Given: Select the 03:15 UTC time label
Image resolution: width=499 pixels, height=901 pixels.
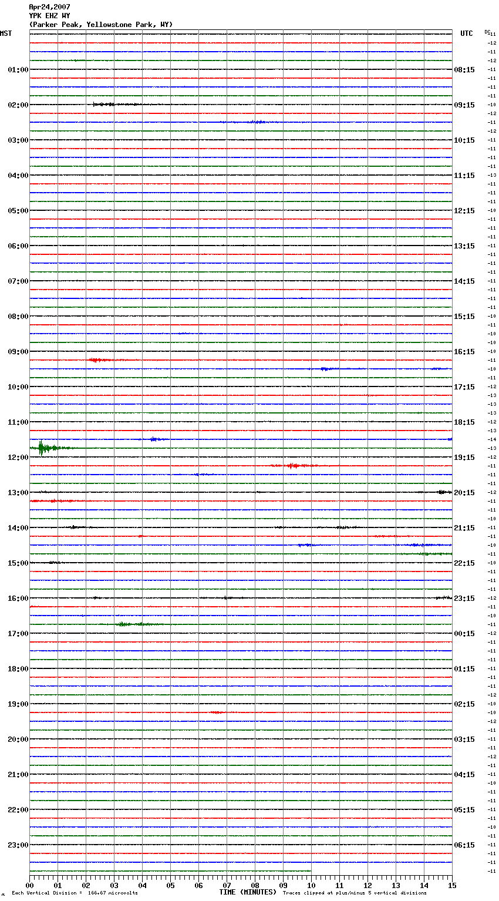Looking at the screenshot, I should 464,739.
